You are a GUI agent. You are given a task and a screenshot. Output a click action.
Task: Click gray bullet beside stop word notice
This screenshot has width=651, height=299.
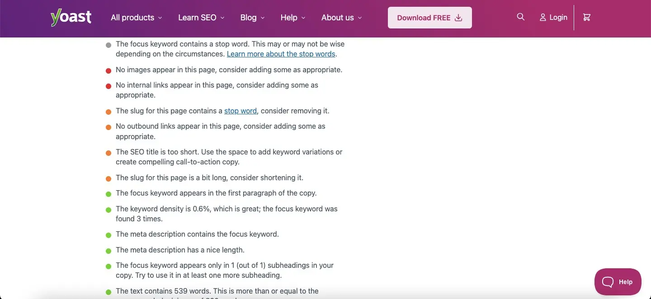point(108,45)
